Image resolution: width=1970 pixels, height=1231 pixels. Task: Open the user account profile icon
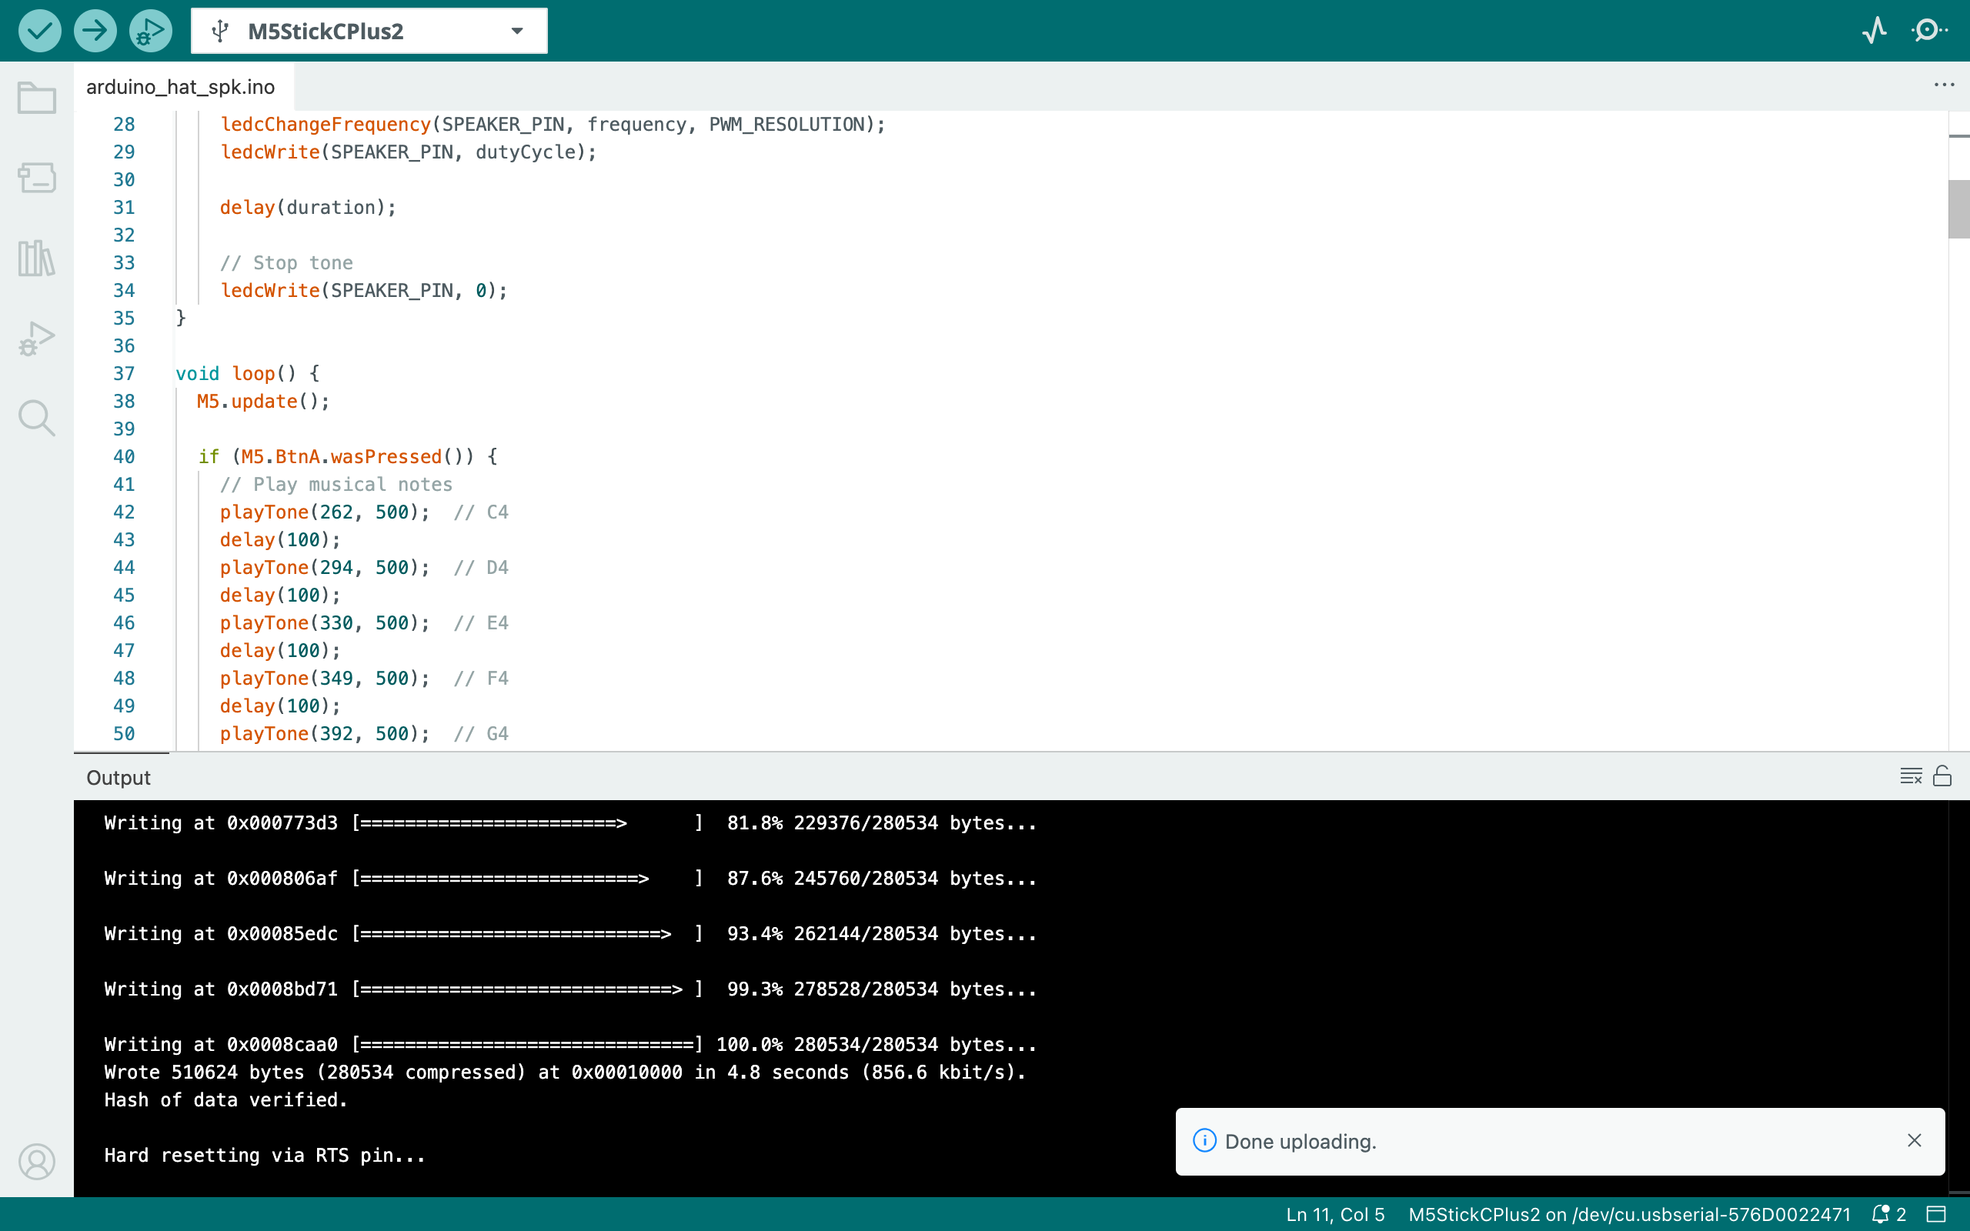(x=37, y=1161)
